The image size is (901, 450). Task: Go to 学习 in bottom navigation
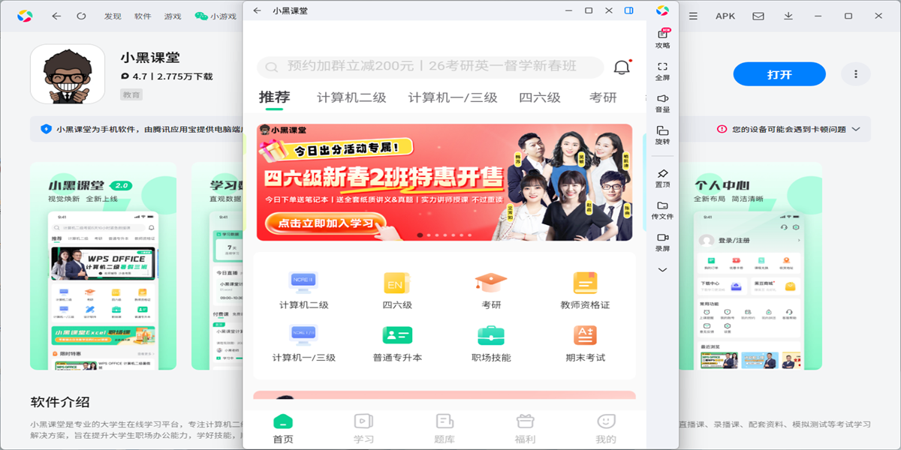coord(363,429)
